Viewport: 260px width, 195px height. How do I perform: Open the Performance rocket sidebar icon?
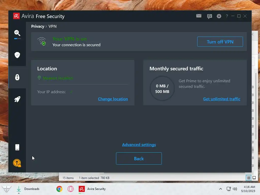[x=17, y=99]
